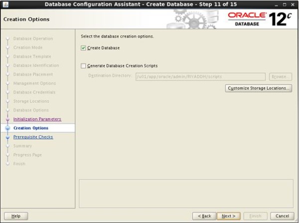
Task: Click Database Operation step label
Action: [x=33, y=38]
